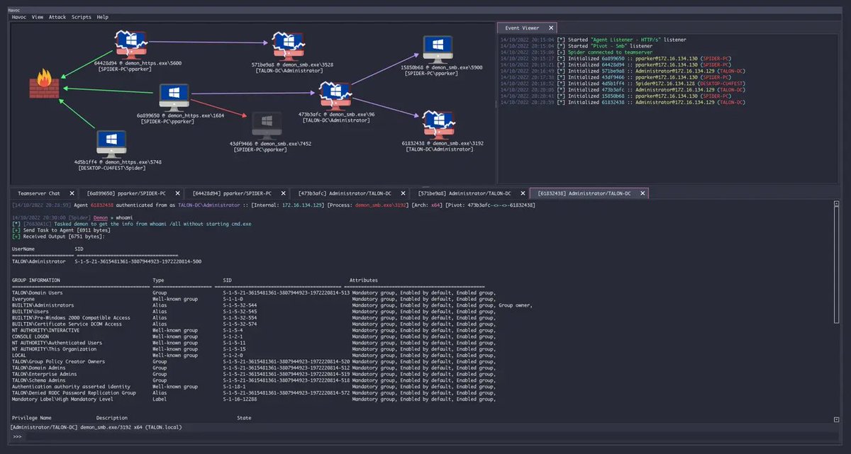Screen dimensions: 851x454
Task: Click the 15850b68 demon_smb node icon
Action: 438,46
